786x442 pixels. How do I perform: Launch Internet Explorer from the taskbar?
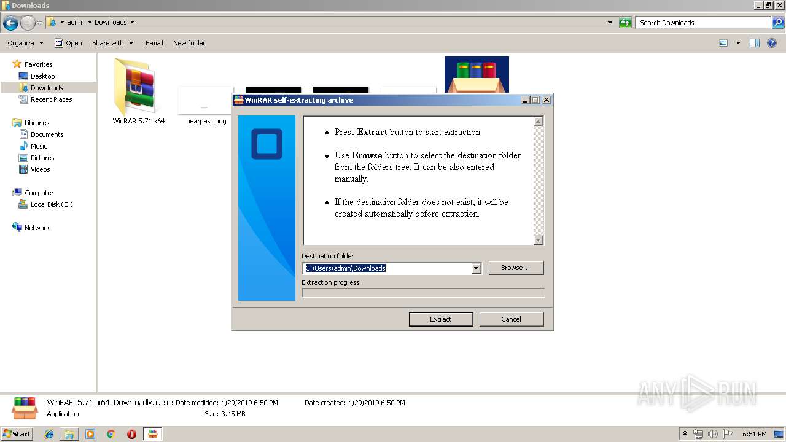tap(49, 434)
